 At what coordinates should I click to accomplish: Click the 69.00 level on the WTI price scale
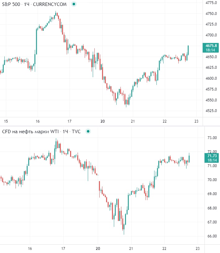[x=212, y=194]
